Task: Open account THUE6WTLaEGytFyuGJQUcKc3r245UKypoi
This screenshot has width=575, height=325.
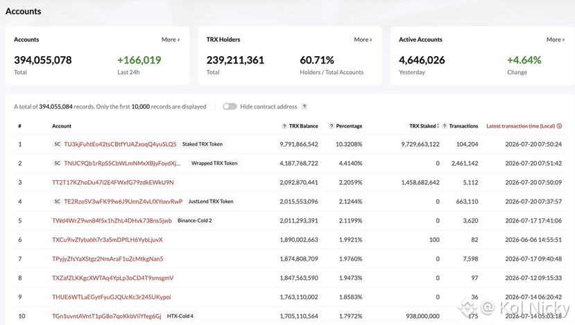Action: tap(112, 297)
